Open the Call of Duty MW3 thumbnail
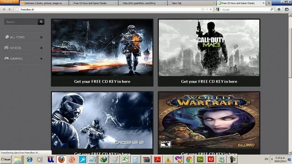This screenshot has width=292, height=164. (209, 47)
